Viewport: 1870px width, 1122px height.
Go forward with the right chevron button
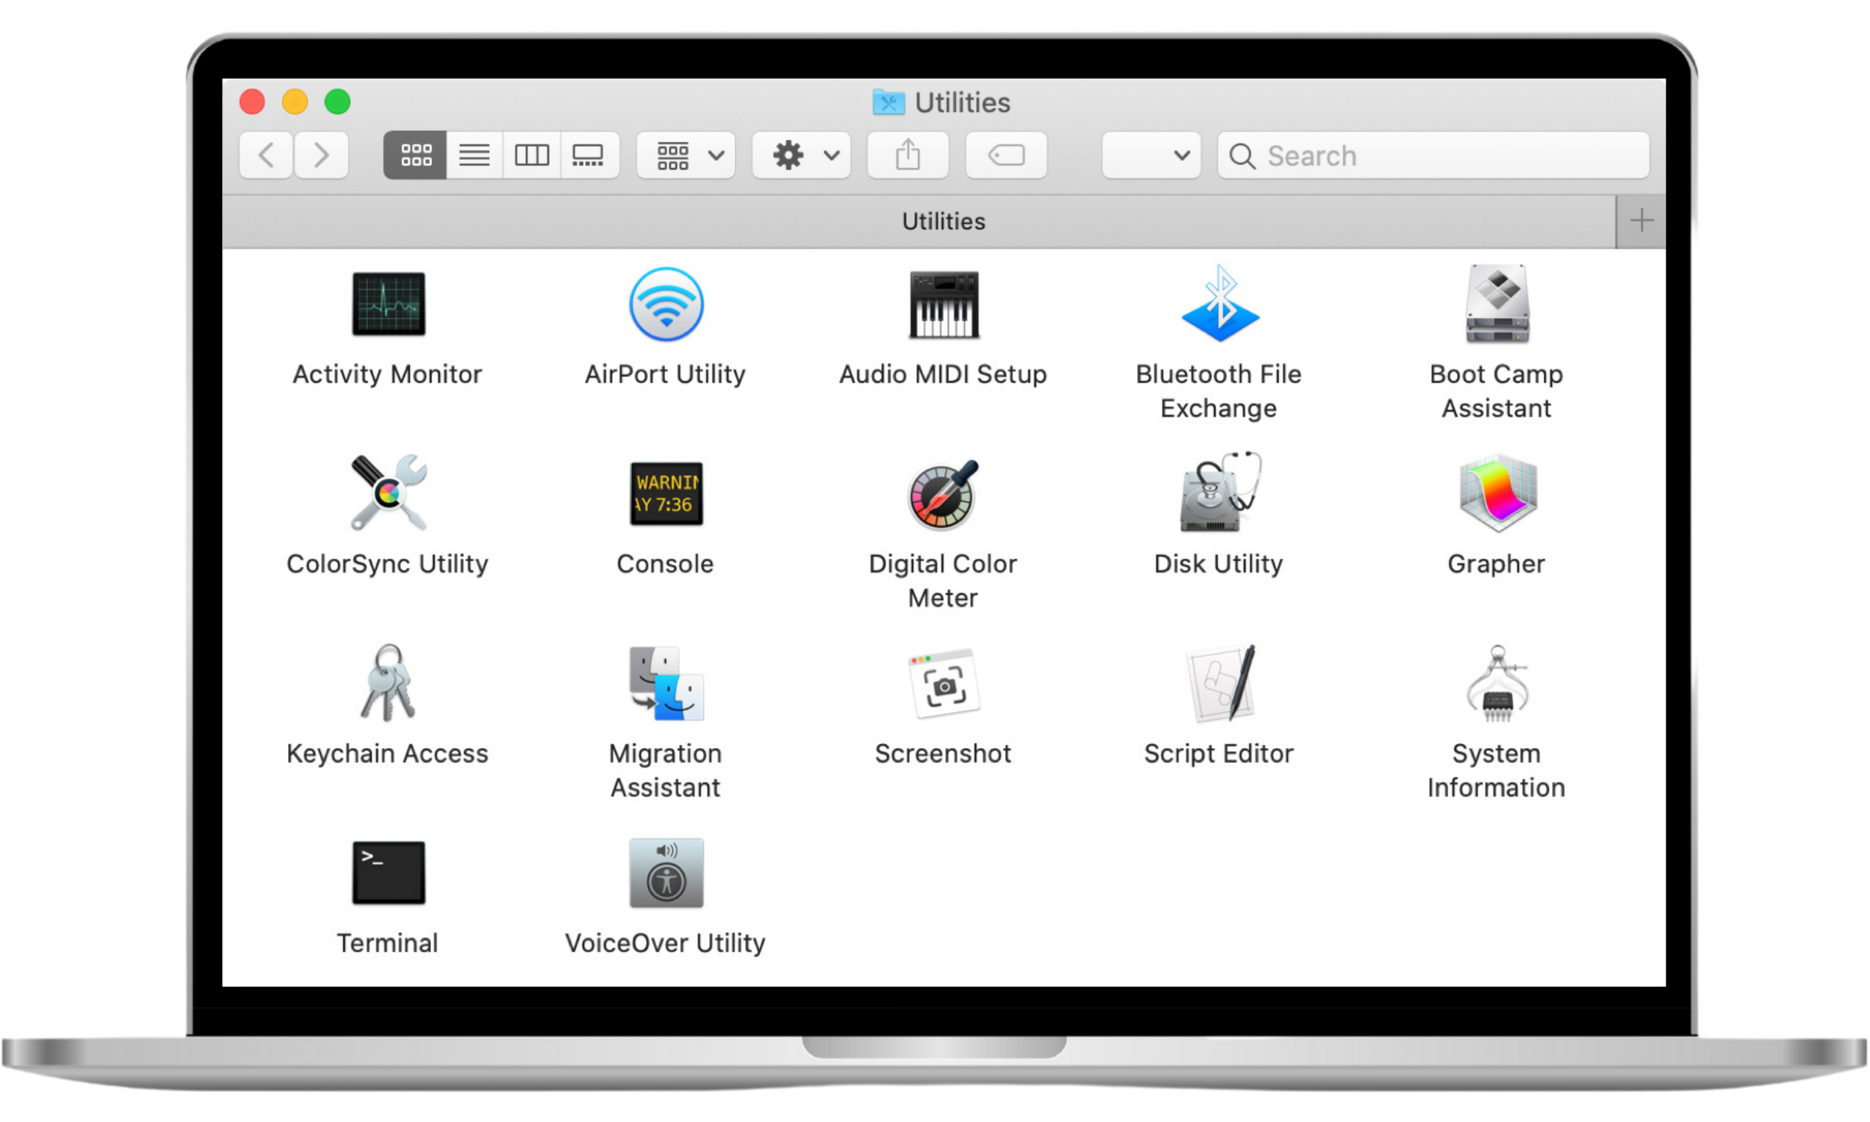click(x=321, y=155)
